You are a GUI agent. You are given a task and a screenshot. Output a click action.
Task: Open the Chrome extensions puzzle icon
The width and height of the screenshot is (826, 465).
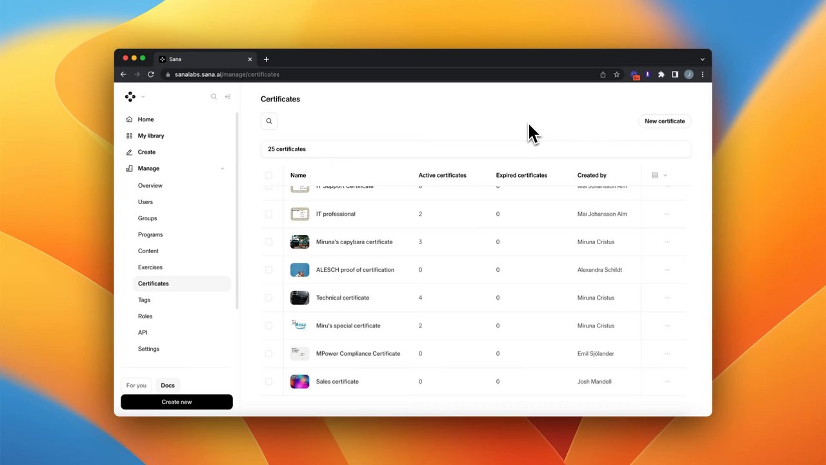pos(661,74)
